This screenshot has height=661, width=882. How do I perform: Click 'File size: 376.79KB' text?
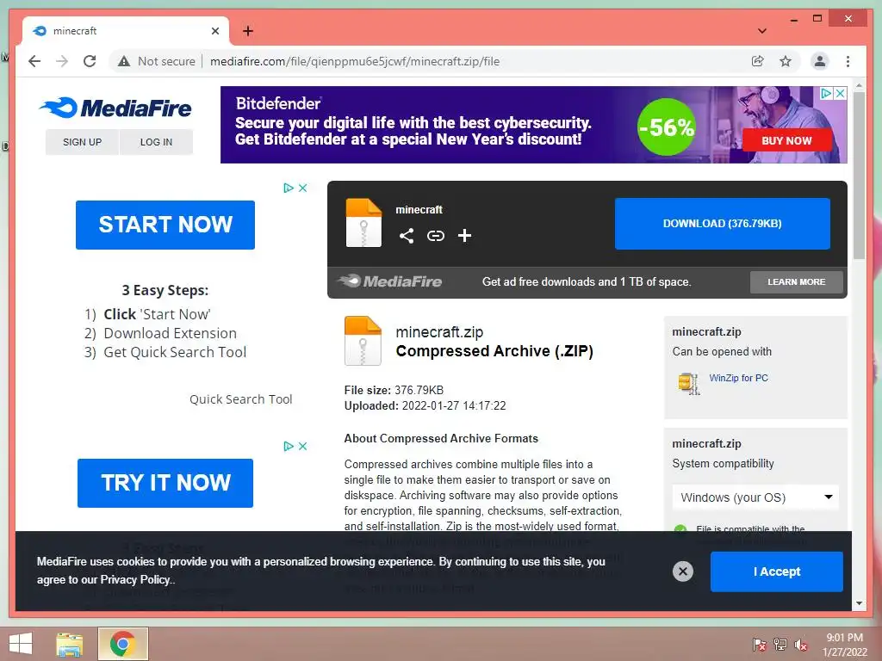(x=394, y=390)
